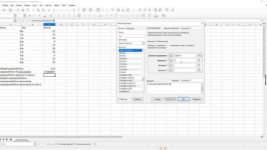267x150 pixels.
Task: Click the Отменить button in Function Wizard
Action: pos(196,99)
